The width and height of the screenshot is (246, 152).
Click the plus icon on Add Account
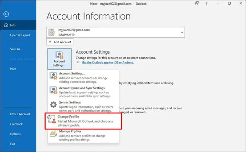(50, 42)
